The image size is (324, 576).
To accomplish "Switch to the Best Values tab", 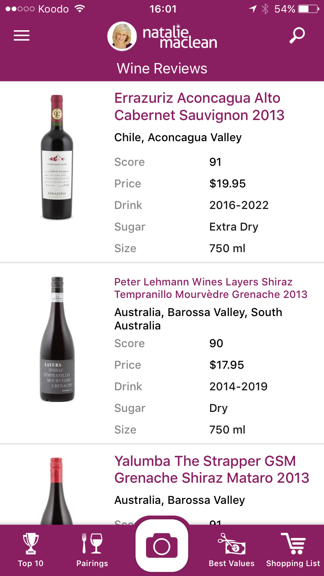I will click(x=232, y=563).
